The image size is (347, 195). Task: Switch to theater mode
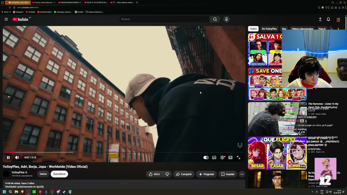pos(230,157)
